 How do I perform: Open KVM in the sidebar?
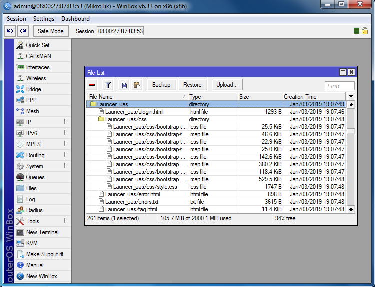[43, 243]
